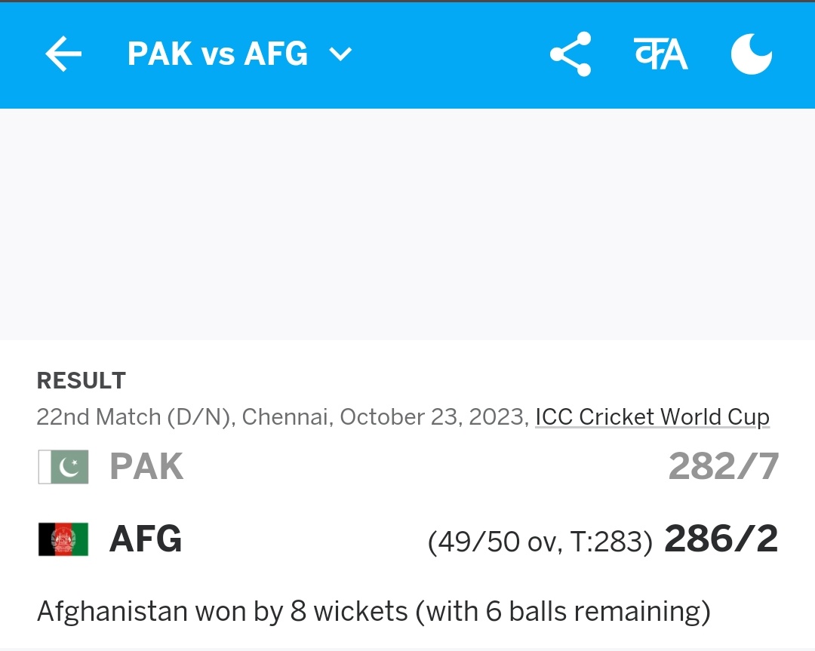Click Afghanistan's score 286/2
815x651 pixels.
[721, 539]
